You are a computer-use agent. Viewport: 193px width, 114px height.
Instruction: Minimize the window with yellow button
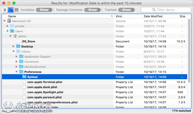tap(9, 3)
